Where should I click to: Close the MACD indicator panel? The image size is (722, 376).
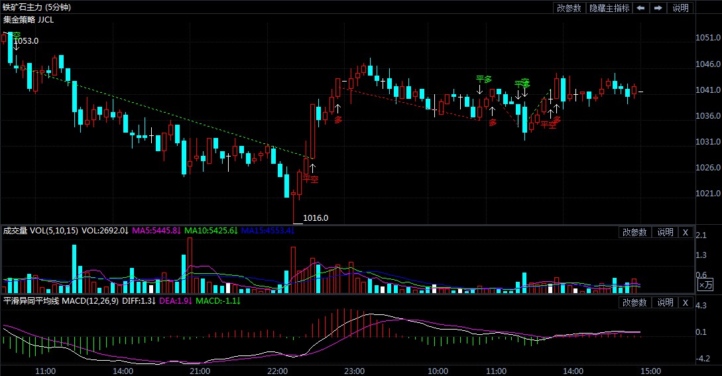coord(686,302)
